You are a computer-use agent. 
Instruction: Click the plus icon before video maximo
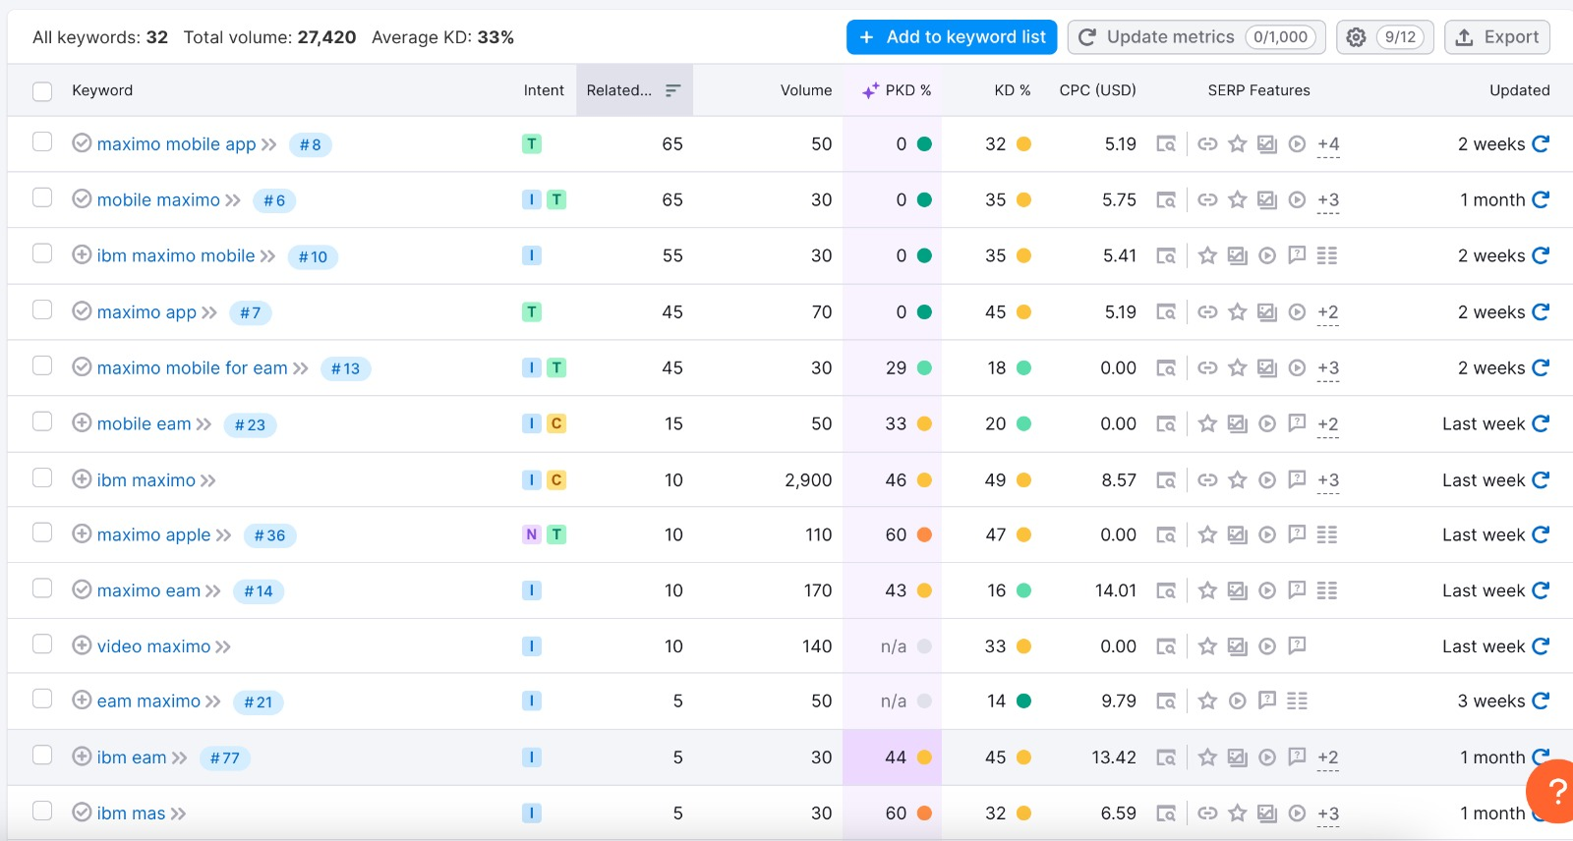point(83,645)
